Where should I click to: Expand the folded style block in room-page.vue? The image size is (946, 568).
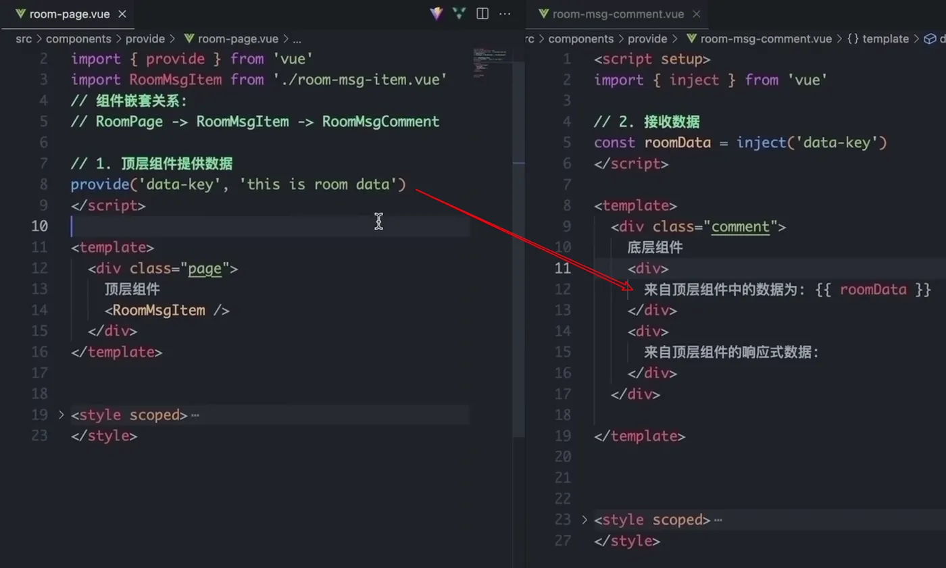click(61, 415)
